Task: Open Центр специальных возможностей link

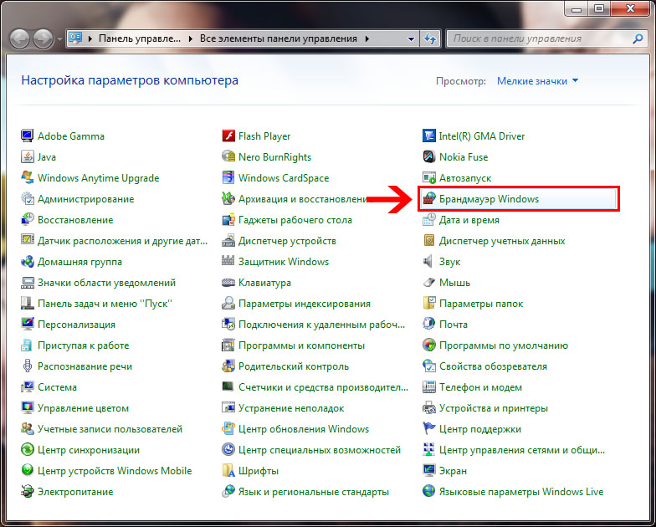Action: tap(320, 450)
